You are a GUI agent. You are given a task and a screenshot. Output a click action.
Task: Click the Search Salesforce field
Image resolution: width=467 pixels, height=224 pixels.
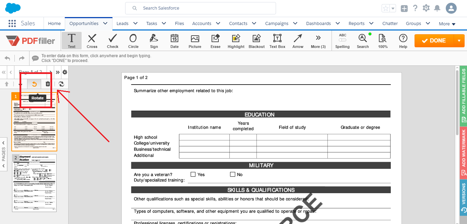(x=201, y=8)
